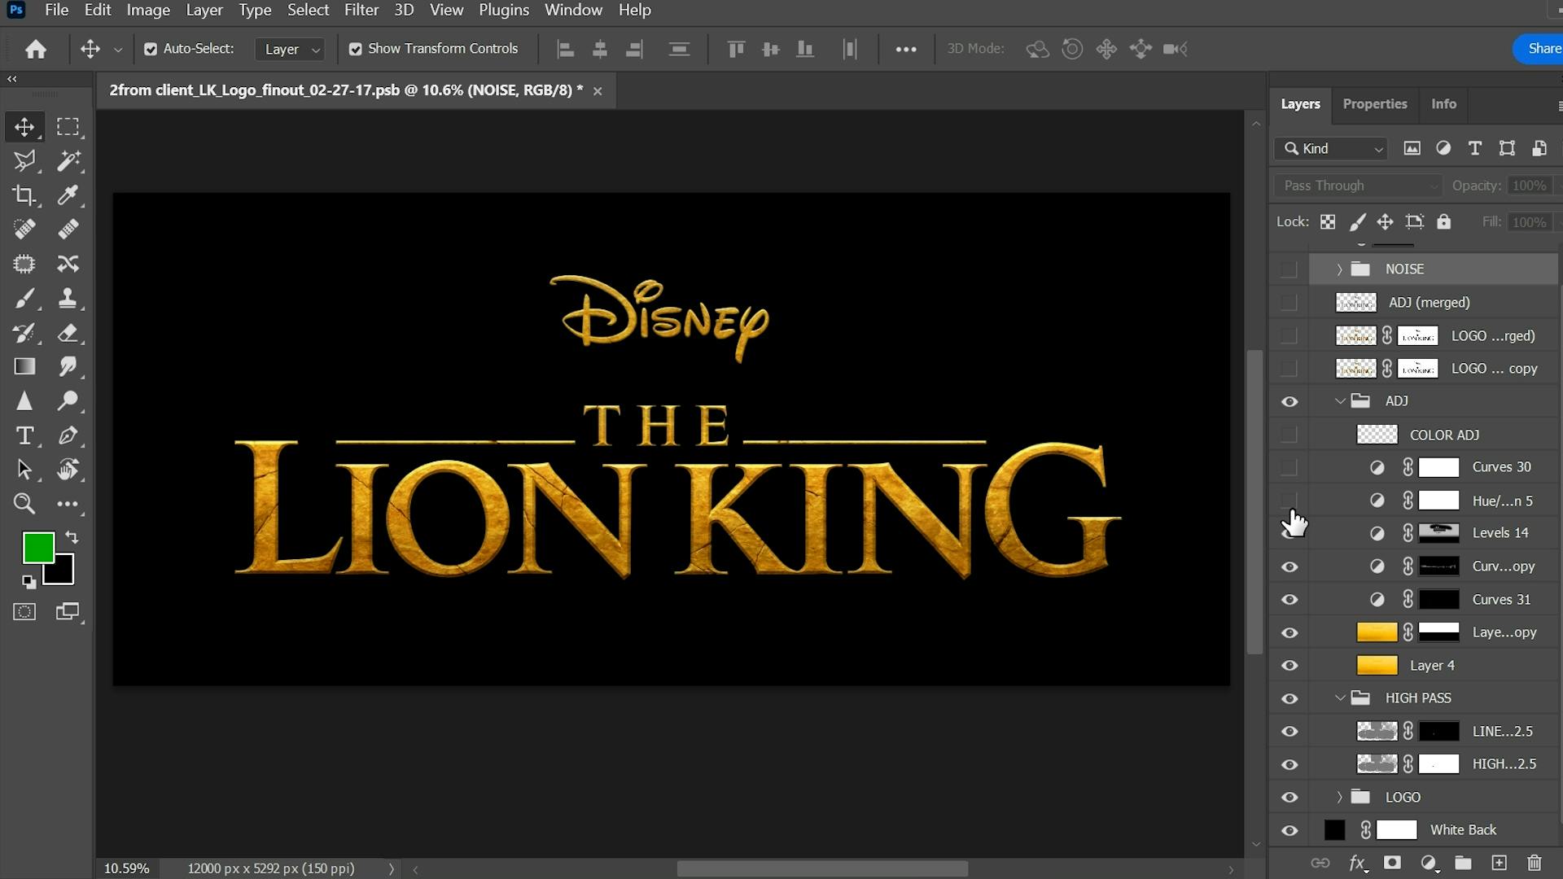Click the black background color swatch
Image resolution: width=1563 pixels, height=879 pixels.
[x=62, y=573]
